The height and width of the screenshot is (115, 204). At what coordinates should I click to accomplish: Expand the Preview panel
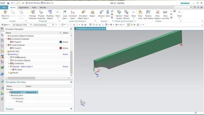[x=71, y=109]
